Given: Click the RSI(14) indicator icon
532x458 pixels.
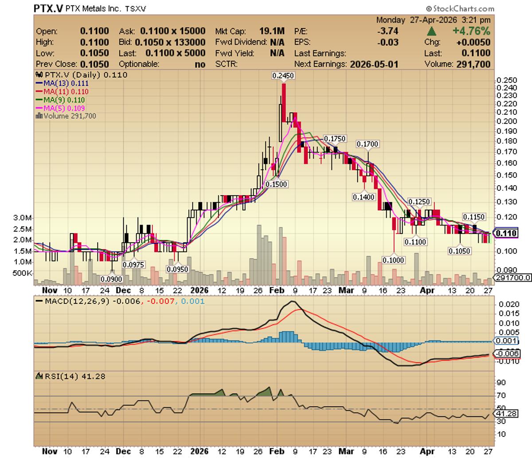Looking at the screenshot, I should click(39, 376).
